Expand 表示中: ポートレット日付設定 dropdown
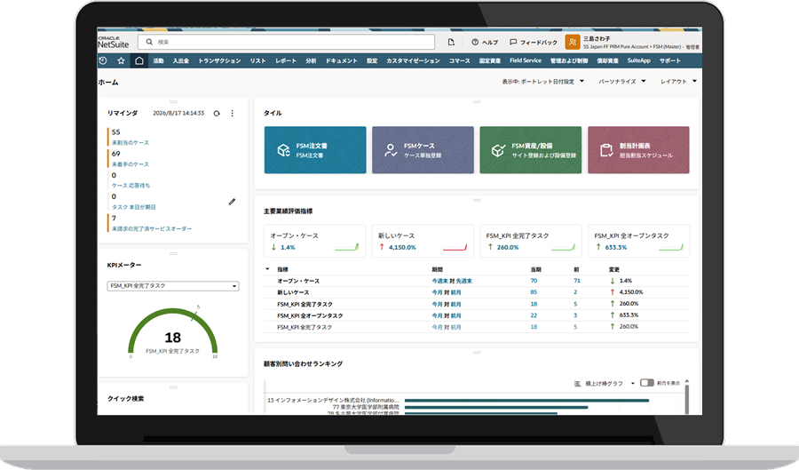 (543, 82)
